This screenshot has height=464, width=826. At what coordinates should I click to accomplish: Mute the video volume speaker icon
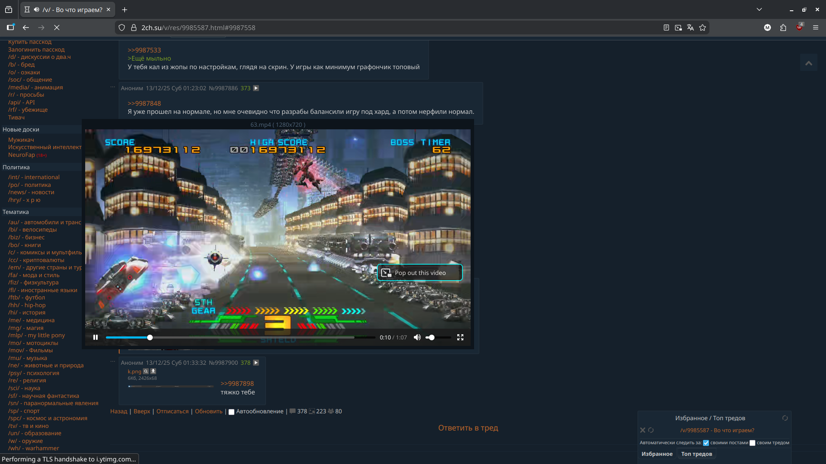(417, 337)
